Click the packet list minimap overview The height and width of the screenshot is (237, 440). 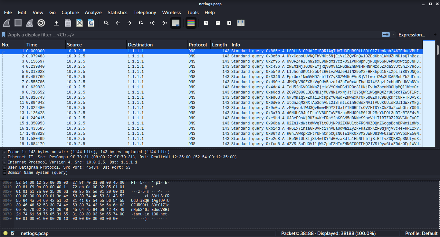(x=429, y=94)
